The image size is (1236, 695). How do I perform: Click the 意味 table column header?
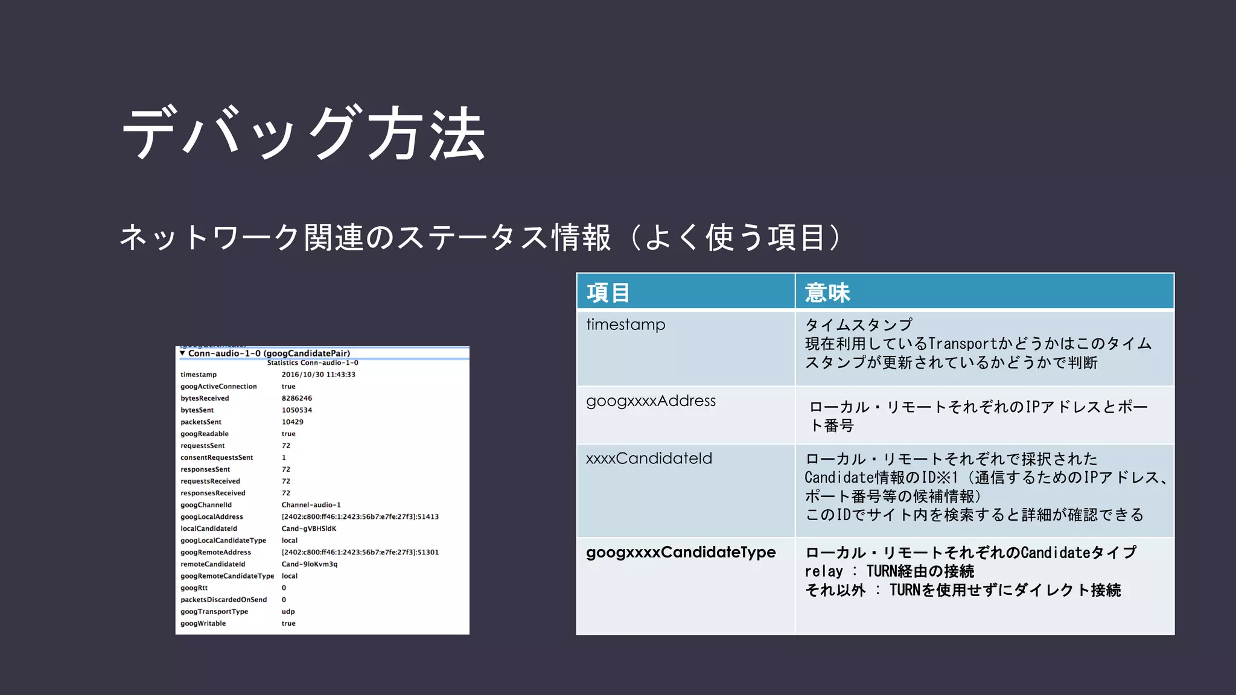click(984, 292)
